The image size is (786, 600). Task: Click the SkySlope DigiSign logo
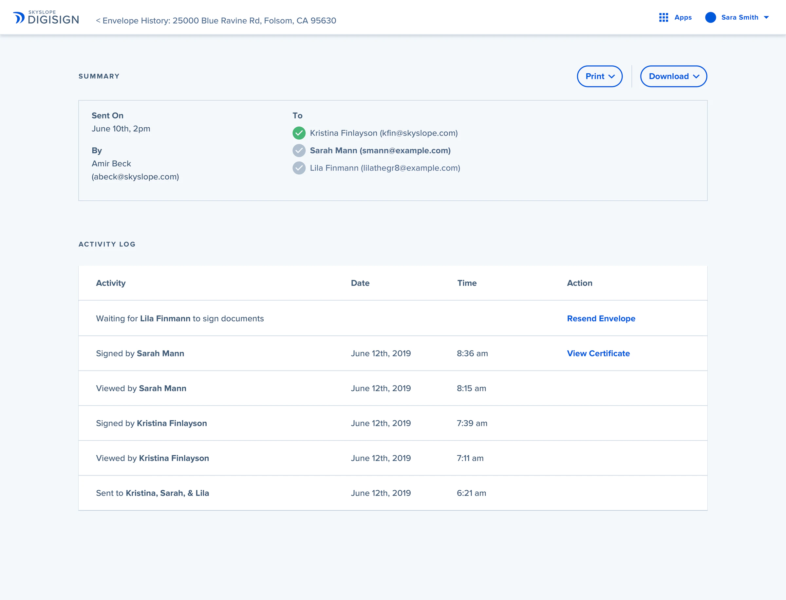coord(46,17)
